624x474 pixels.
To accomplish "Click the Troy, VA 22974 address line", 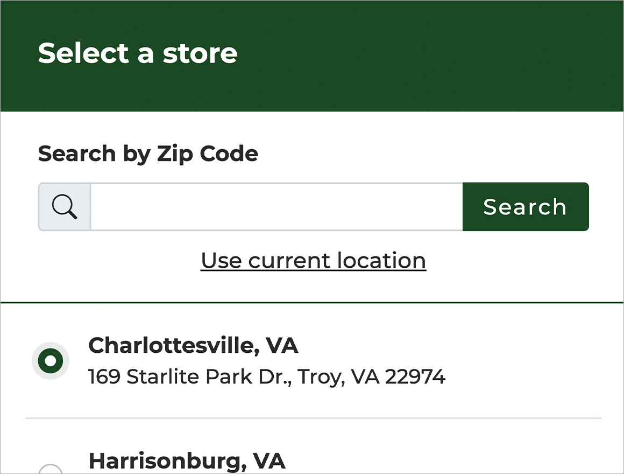I will click(x=266, y=377).
